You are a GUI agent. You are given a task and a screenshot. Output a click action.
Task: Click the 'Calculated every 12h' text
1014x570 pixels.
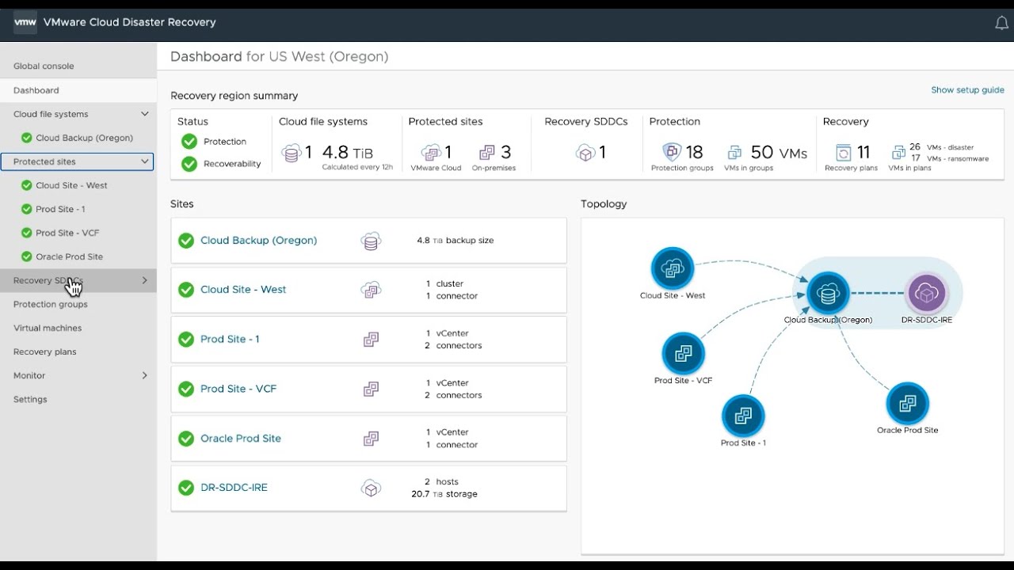(x=357, y=168)
